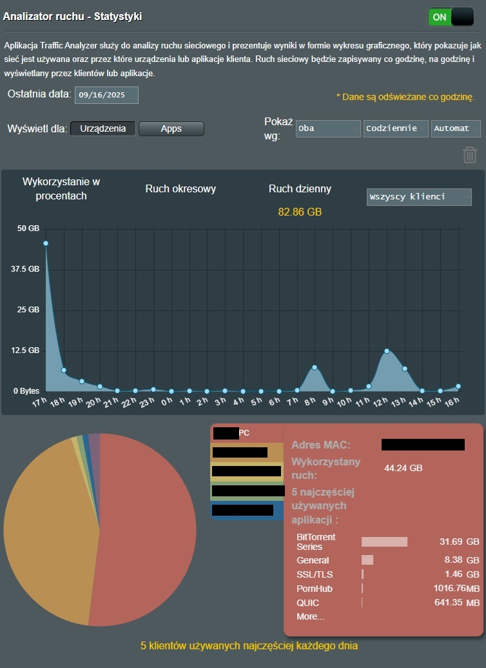The width and height of the screenshot is (486, 668).
Task: Switch view to Urządzenia
Action: [103, 128]
